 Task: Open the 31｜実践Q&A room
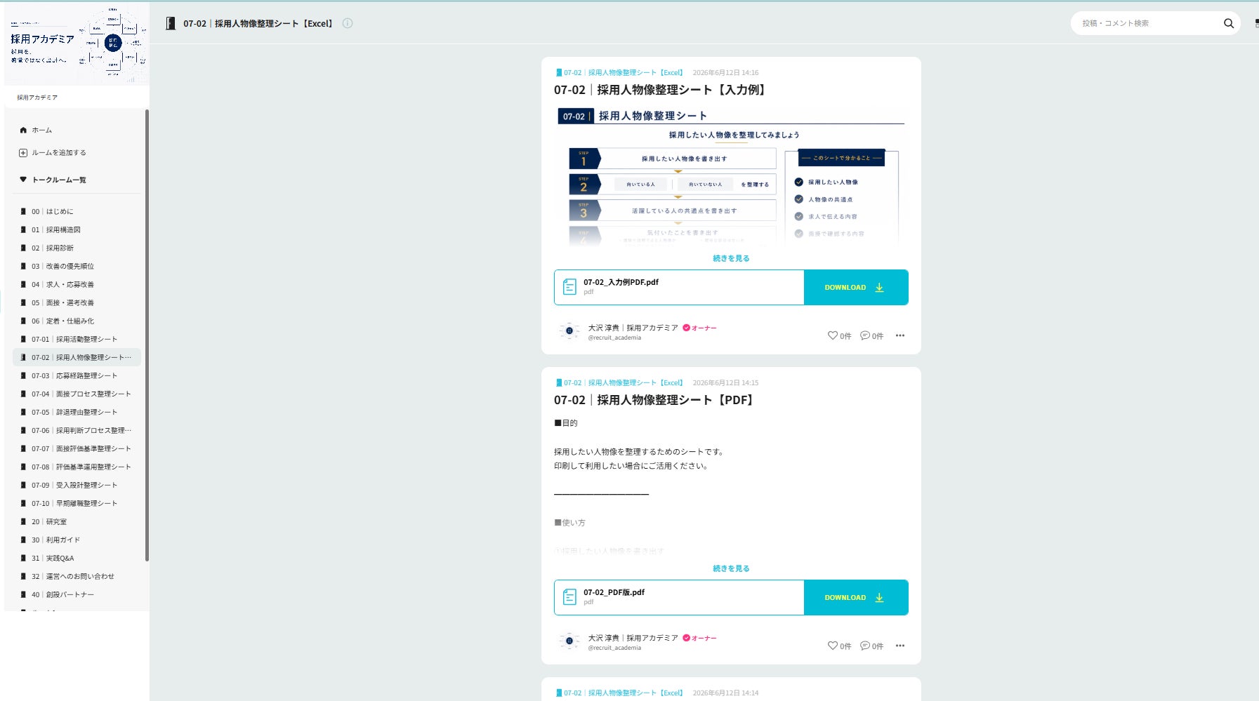tap(77, 558)
